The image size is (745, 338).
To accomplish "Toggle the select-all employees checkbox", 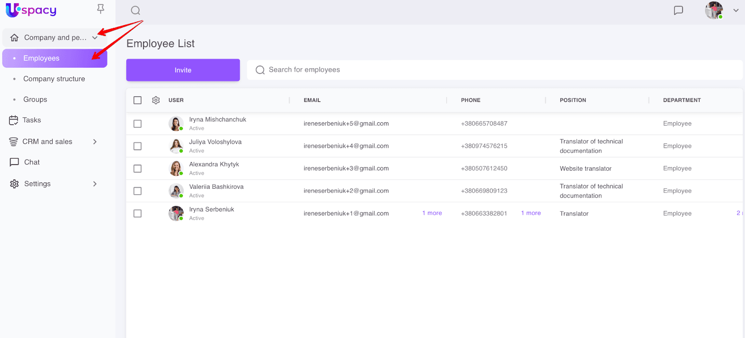I will point(137,100).
